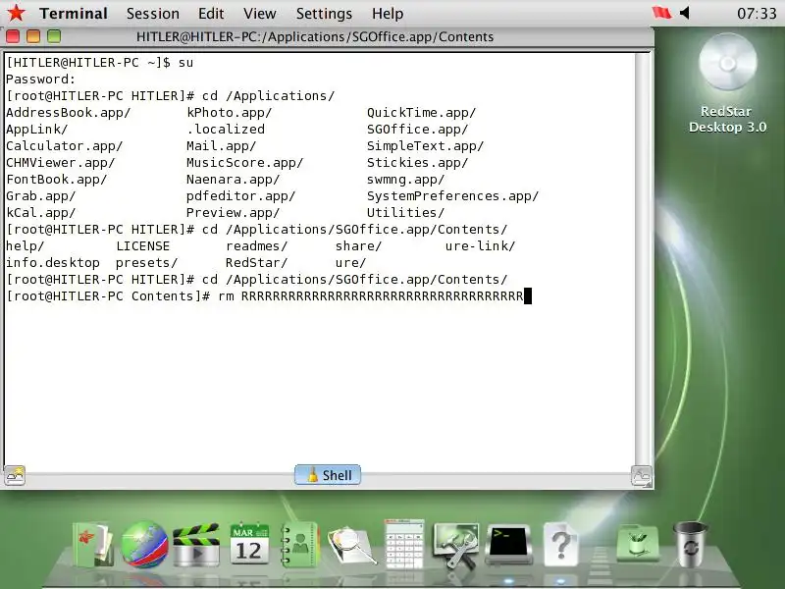Viewport: 785px width, 589px height.
Task: Open the question mark help icon in dock
Action: (560, 545)
